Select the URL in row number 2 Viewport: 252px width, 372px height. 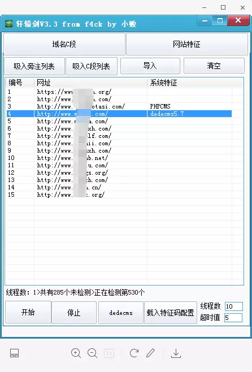tap(74, 99)
